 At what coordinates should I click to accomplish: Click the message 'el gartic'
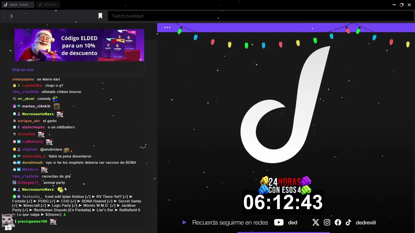pos(50,121)
